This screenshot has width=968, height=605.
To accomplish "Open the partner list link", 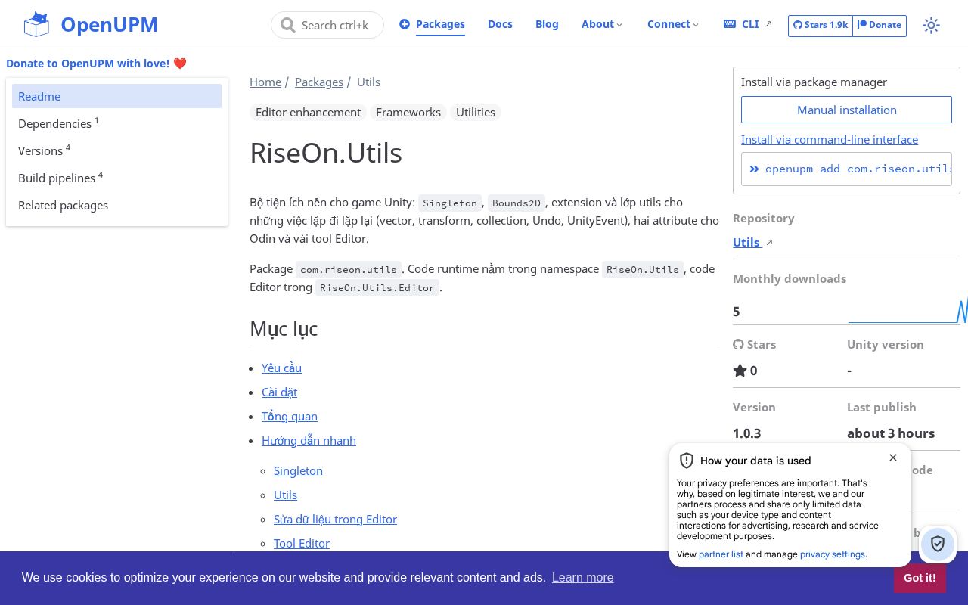I will click(x=721, y=554).
